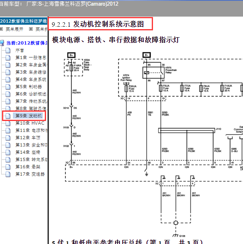This screenshot has width=243, height=244.
Task: Click the KR74 Ignition Run Relay label
Action: [126, 78]
